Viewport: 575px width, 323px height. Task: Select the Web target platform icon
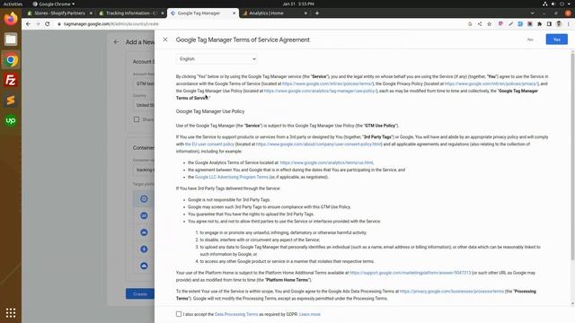(x=144, y=199)
